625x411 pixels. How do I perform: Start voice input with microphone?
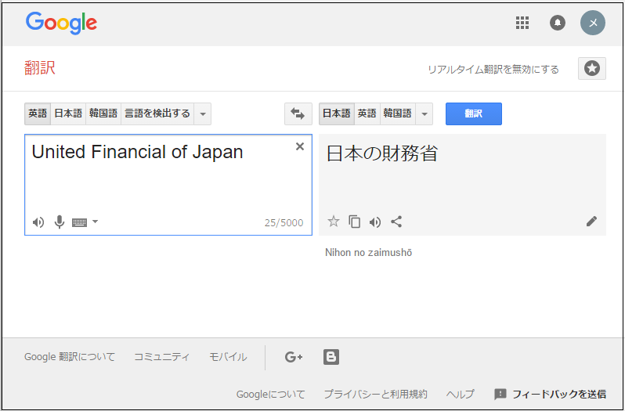[59, 222]
